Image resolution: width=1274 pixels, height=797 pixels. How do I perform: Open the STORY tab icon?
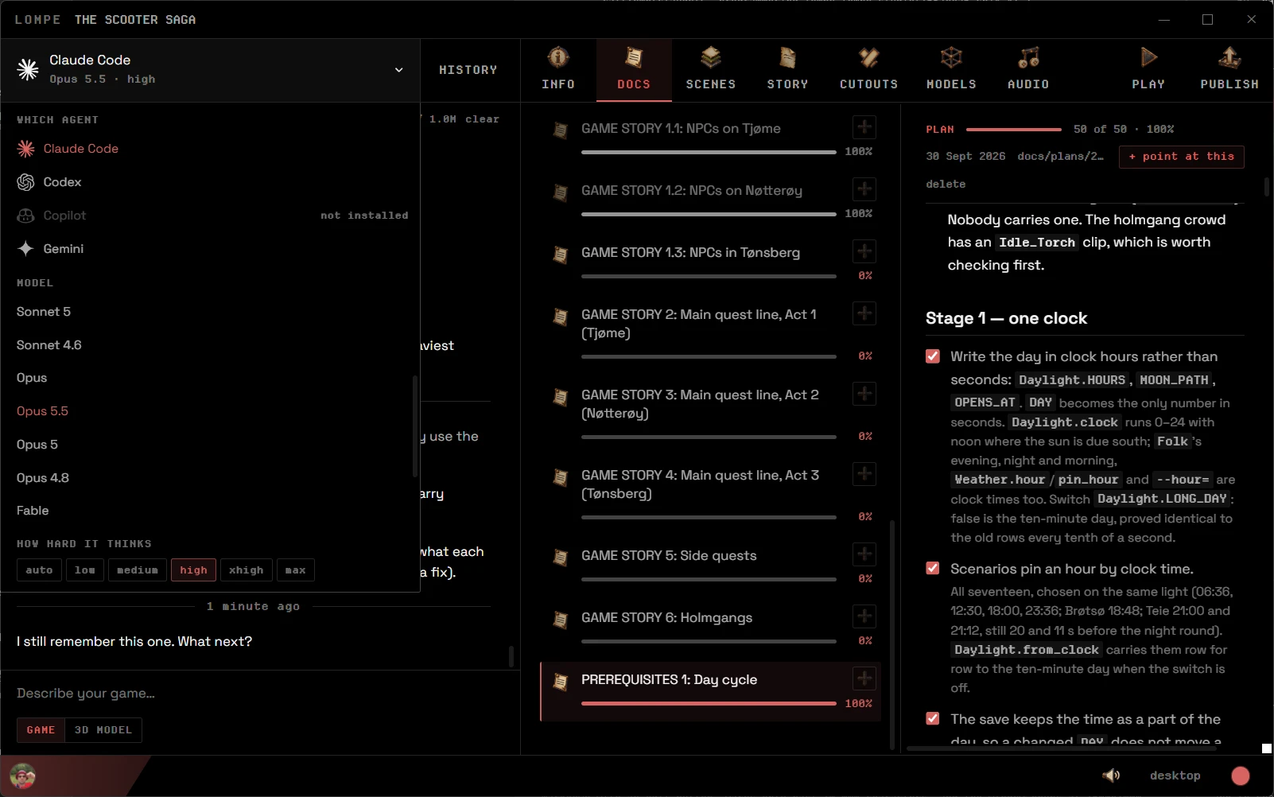click(787, 57)
